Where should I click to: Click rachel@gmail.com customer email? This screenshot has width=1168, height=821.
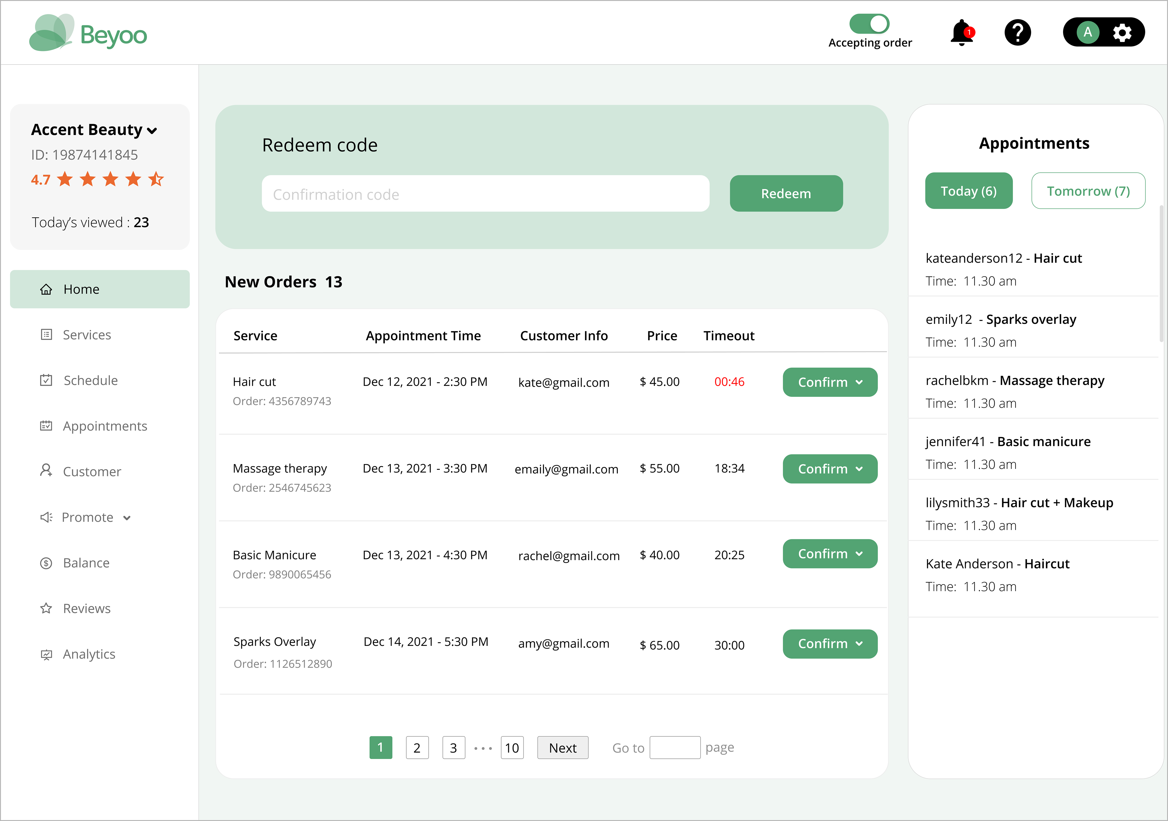point(569,556)
